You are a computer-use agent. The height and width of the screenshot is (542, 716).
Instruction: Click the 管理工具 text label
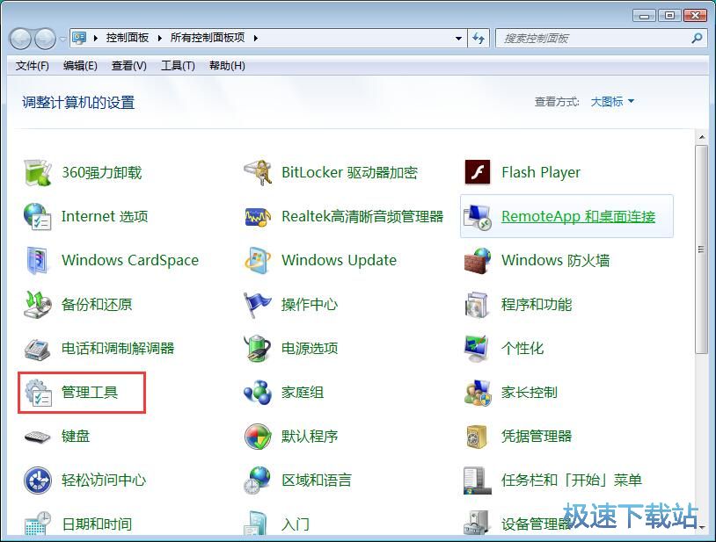coord(90,392)
